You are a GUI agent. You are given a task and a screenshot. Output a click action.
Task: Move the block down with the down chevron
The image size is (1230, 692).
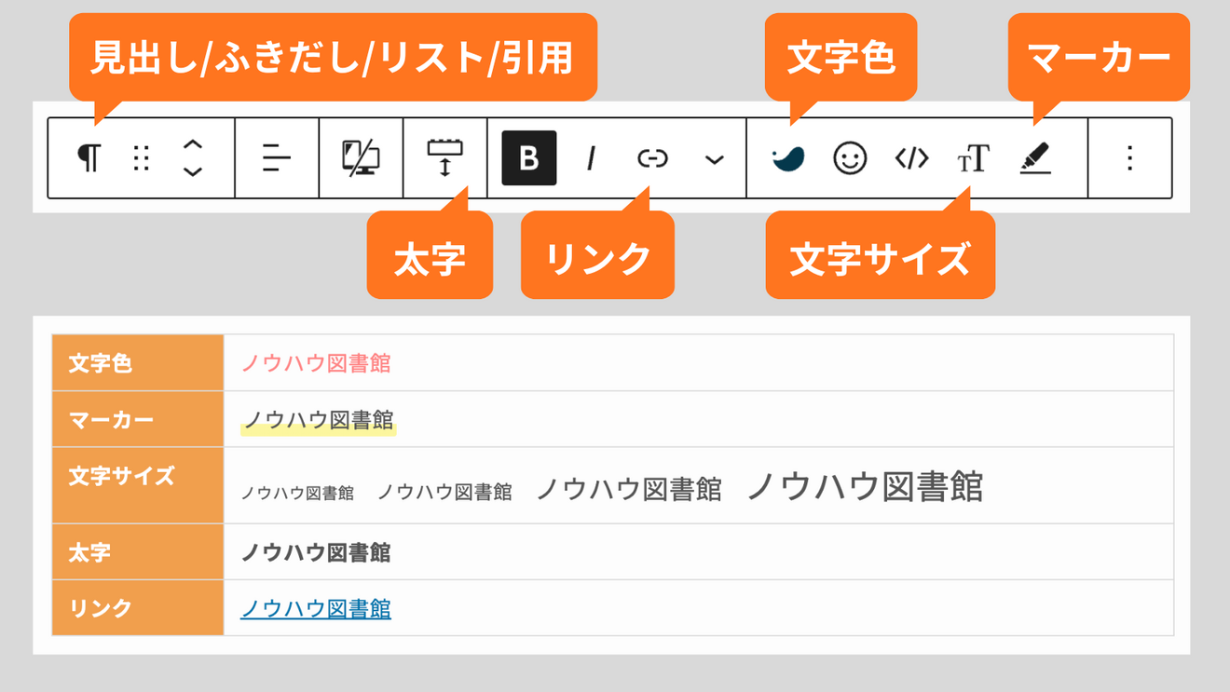[x=191, y=170]
